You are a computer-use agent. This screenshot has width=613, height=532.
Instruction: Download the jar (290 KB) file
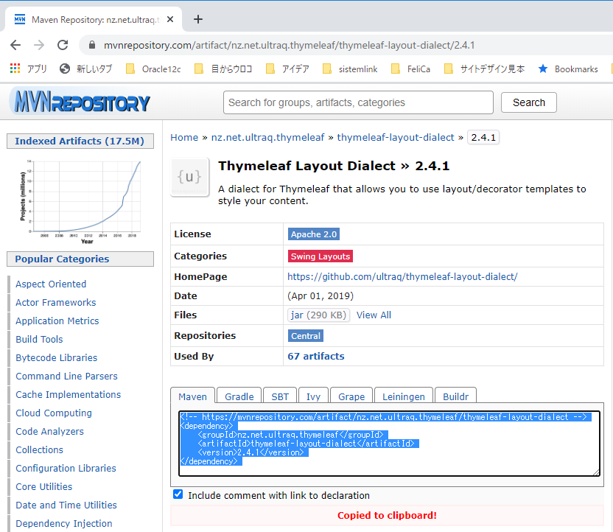(318, 315)
